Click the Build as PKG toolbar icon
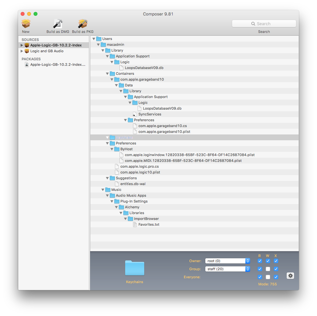Screen dimensions: 317x316 [x=83, y=24]
